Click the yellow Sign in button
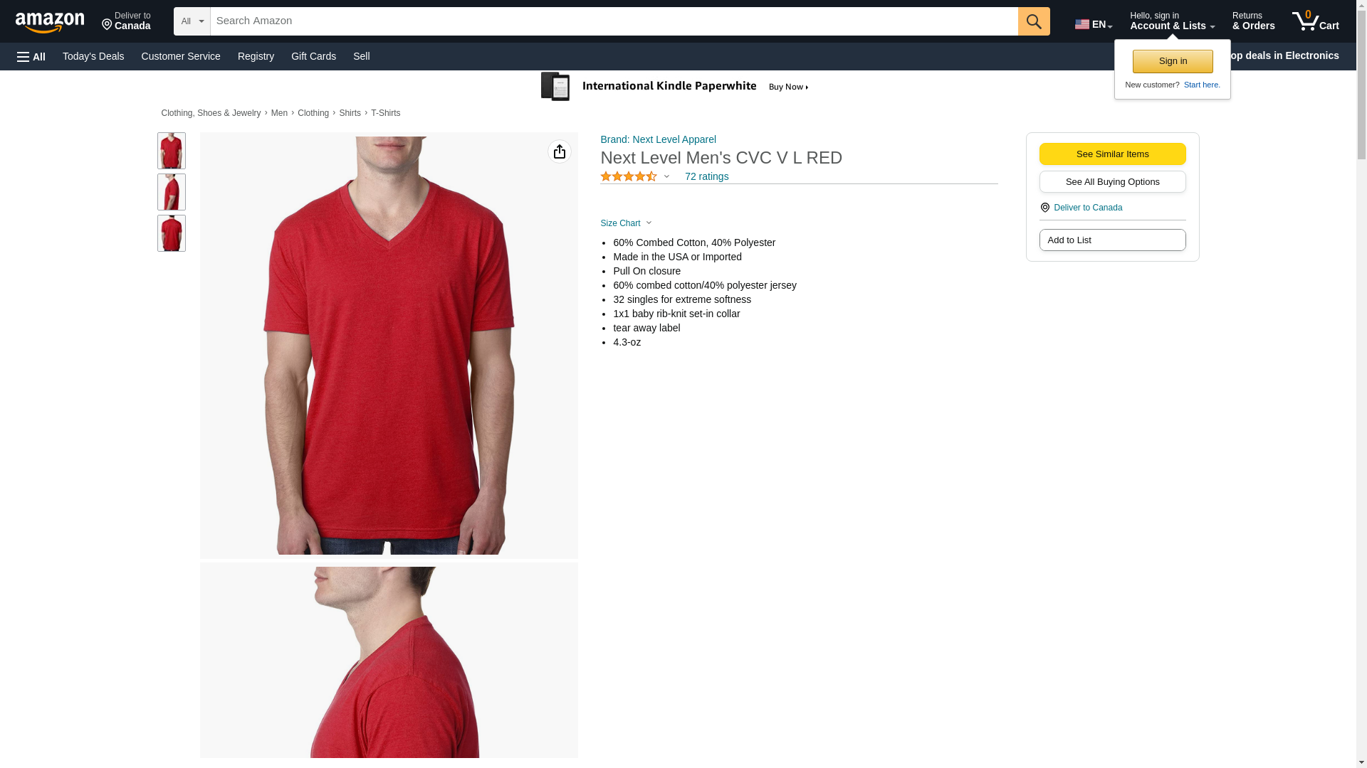Viewport: 1367px width, 768px height. click(x=1173, y=61)
